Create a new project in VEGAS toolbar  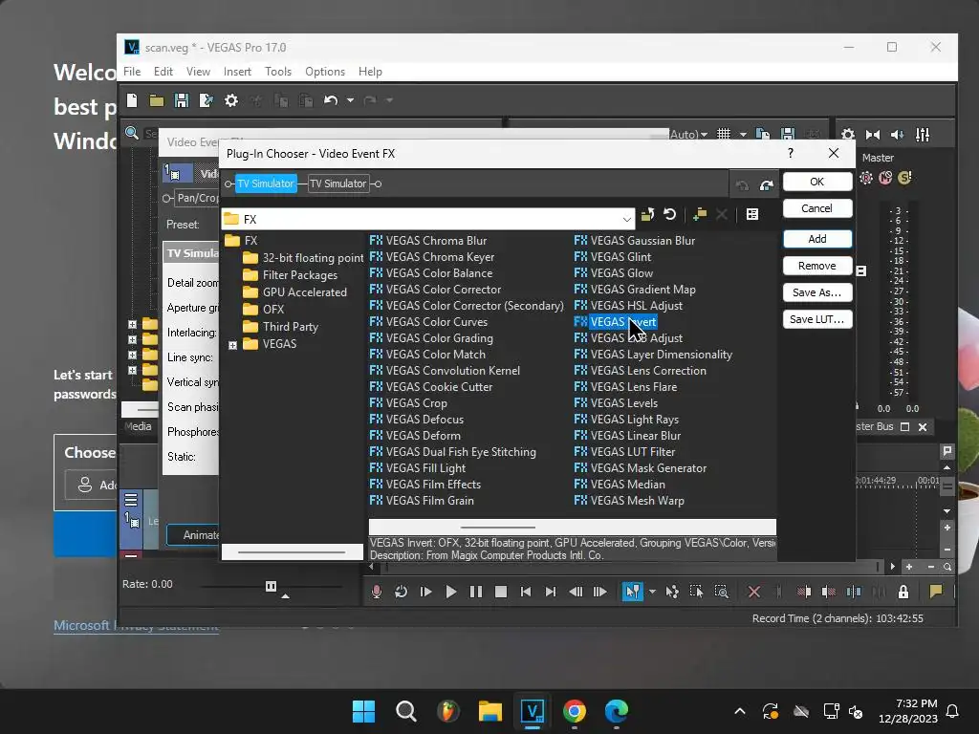click(132, 100)
